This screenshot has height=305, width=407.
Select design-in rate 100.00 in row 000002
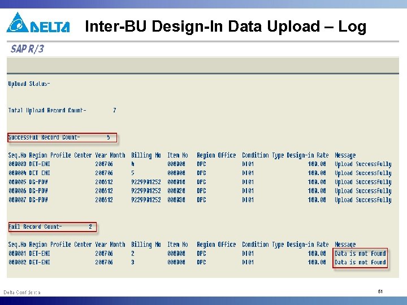(x=317, y=262)
